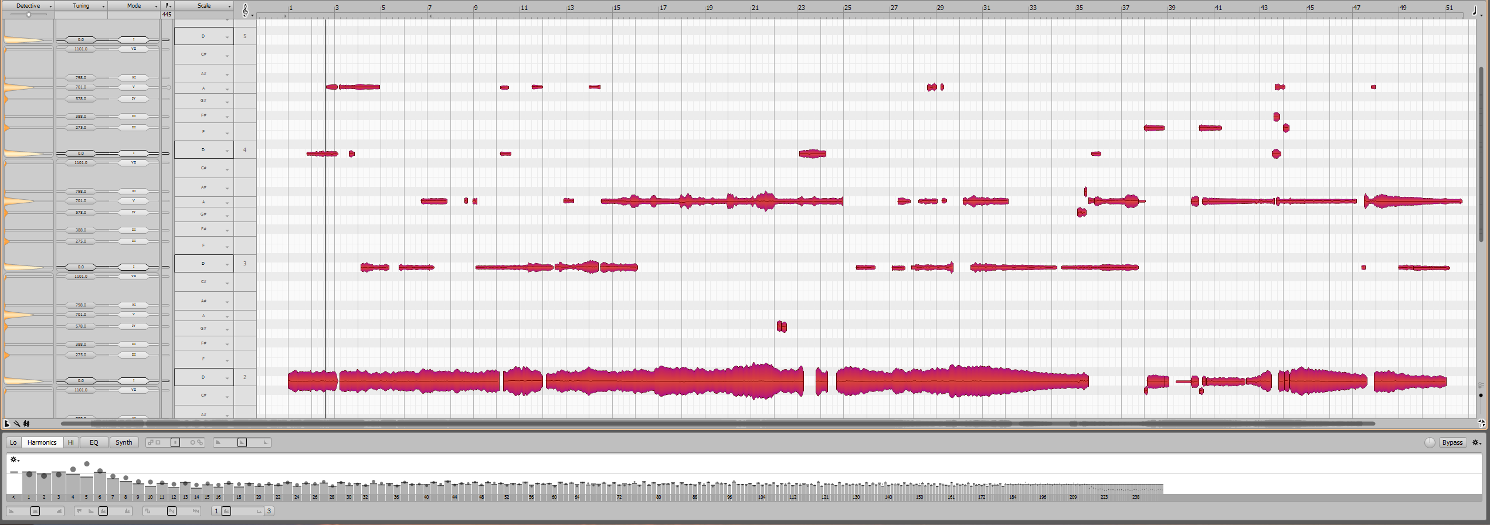Enable the Hi band button
Viewport: 1490px width, 525px height.
click(71, 442)
